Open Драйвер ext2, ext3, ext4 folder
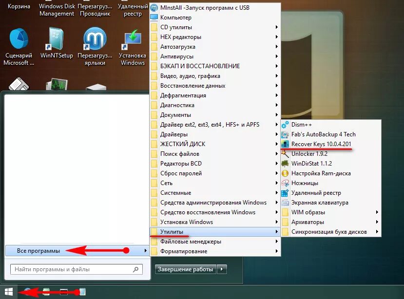Screen dimensions: 404x299 tap(215, 125)
